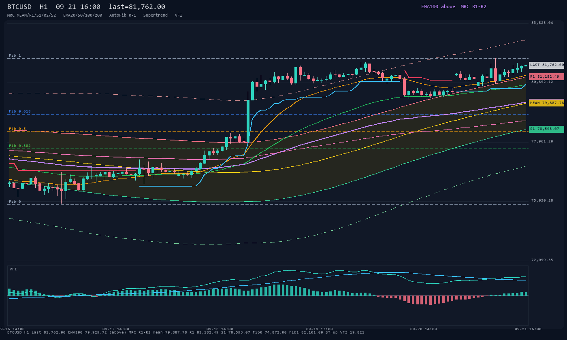Click the VFI label in indicator list
Image resolution: width=567 pixels, height=340 pixels.
tap(179, 15)
